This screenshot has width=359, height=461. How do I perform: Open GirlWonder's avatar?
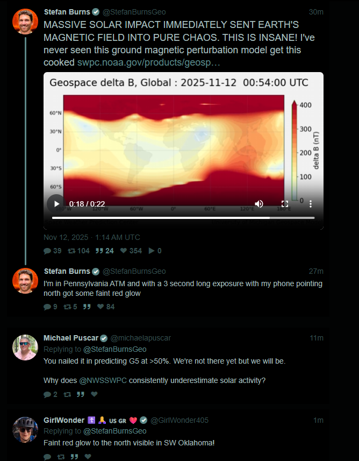(25, 430)
